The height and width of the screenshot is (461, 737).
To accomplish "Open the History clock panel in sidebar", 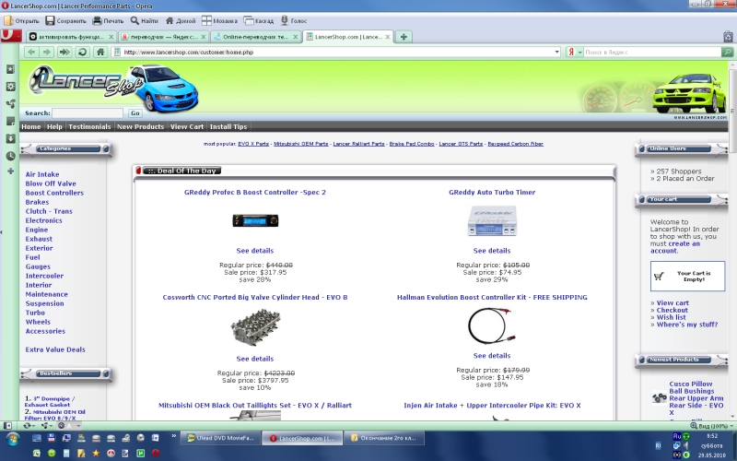I will (10, 156).
